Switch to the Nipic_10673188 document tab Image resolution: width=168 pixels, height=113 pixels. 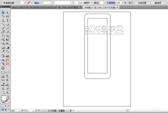[x=45, y=8]
